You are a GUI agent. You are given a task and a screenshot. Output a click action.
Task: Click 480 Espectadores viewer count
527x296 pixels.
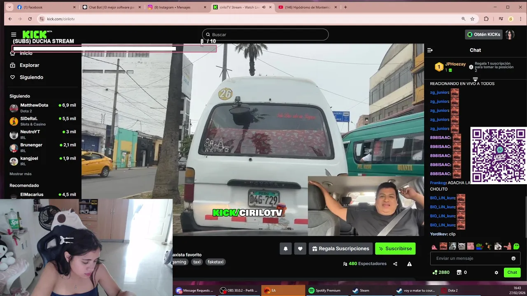pos(365,264)
